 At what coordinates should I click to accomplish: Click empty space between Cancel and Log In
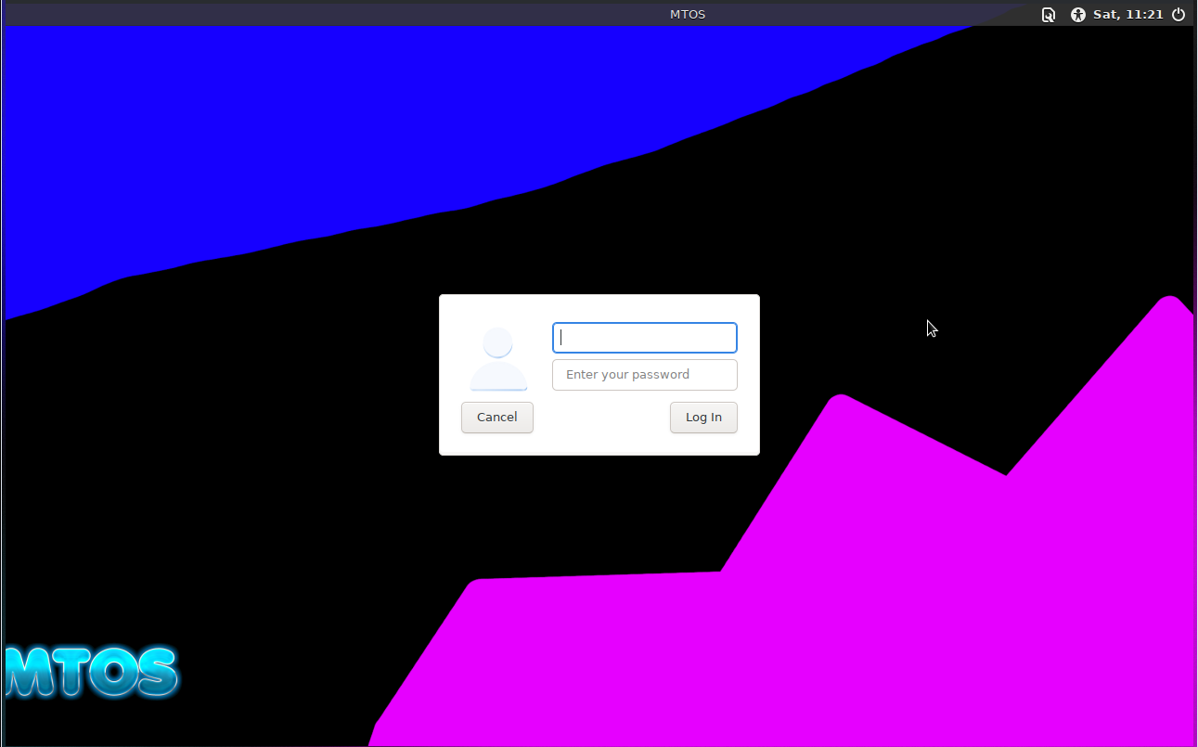601,418
